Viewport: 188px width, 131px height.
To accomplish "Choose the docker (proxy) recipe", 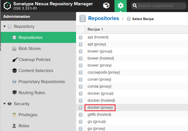I will (100, 107).
